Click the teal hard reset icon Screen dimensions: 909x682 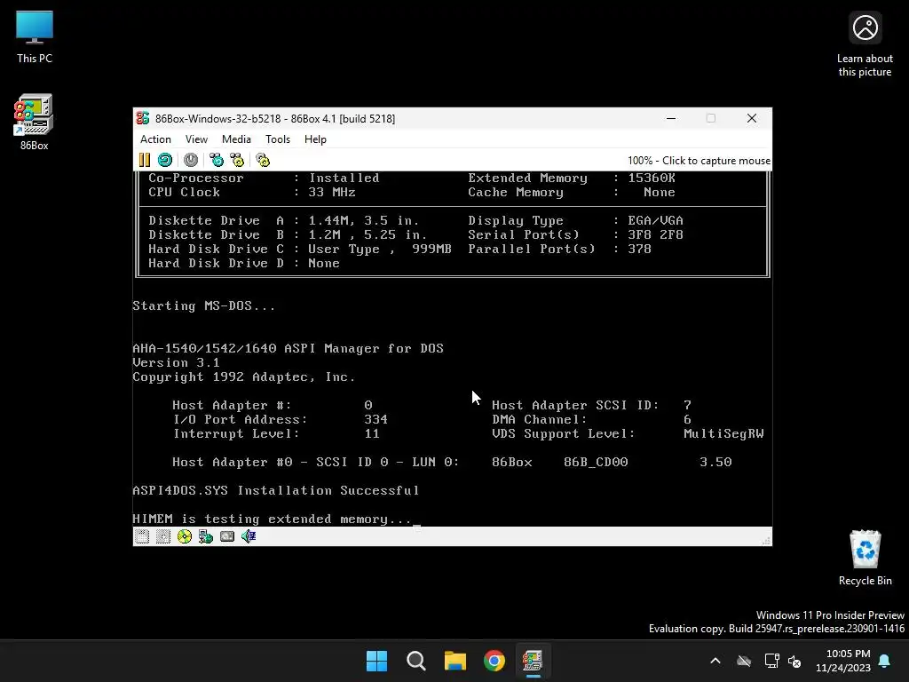(165, 160)
